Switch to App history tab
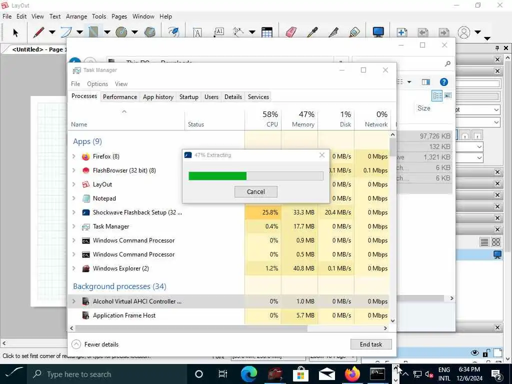Viewport: 512px width, 384px height. (158, 97)
